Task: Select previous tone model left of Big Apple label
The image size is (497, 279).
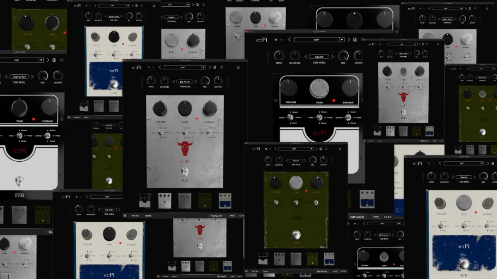Action: [x=174, y=82]
